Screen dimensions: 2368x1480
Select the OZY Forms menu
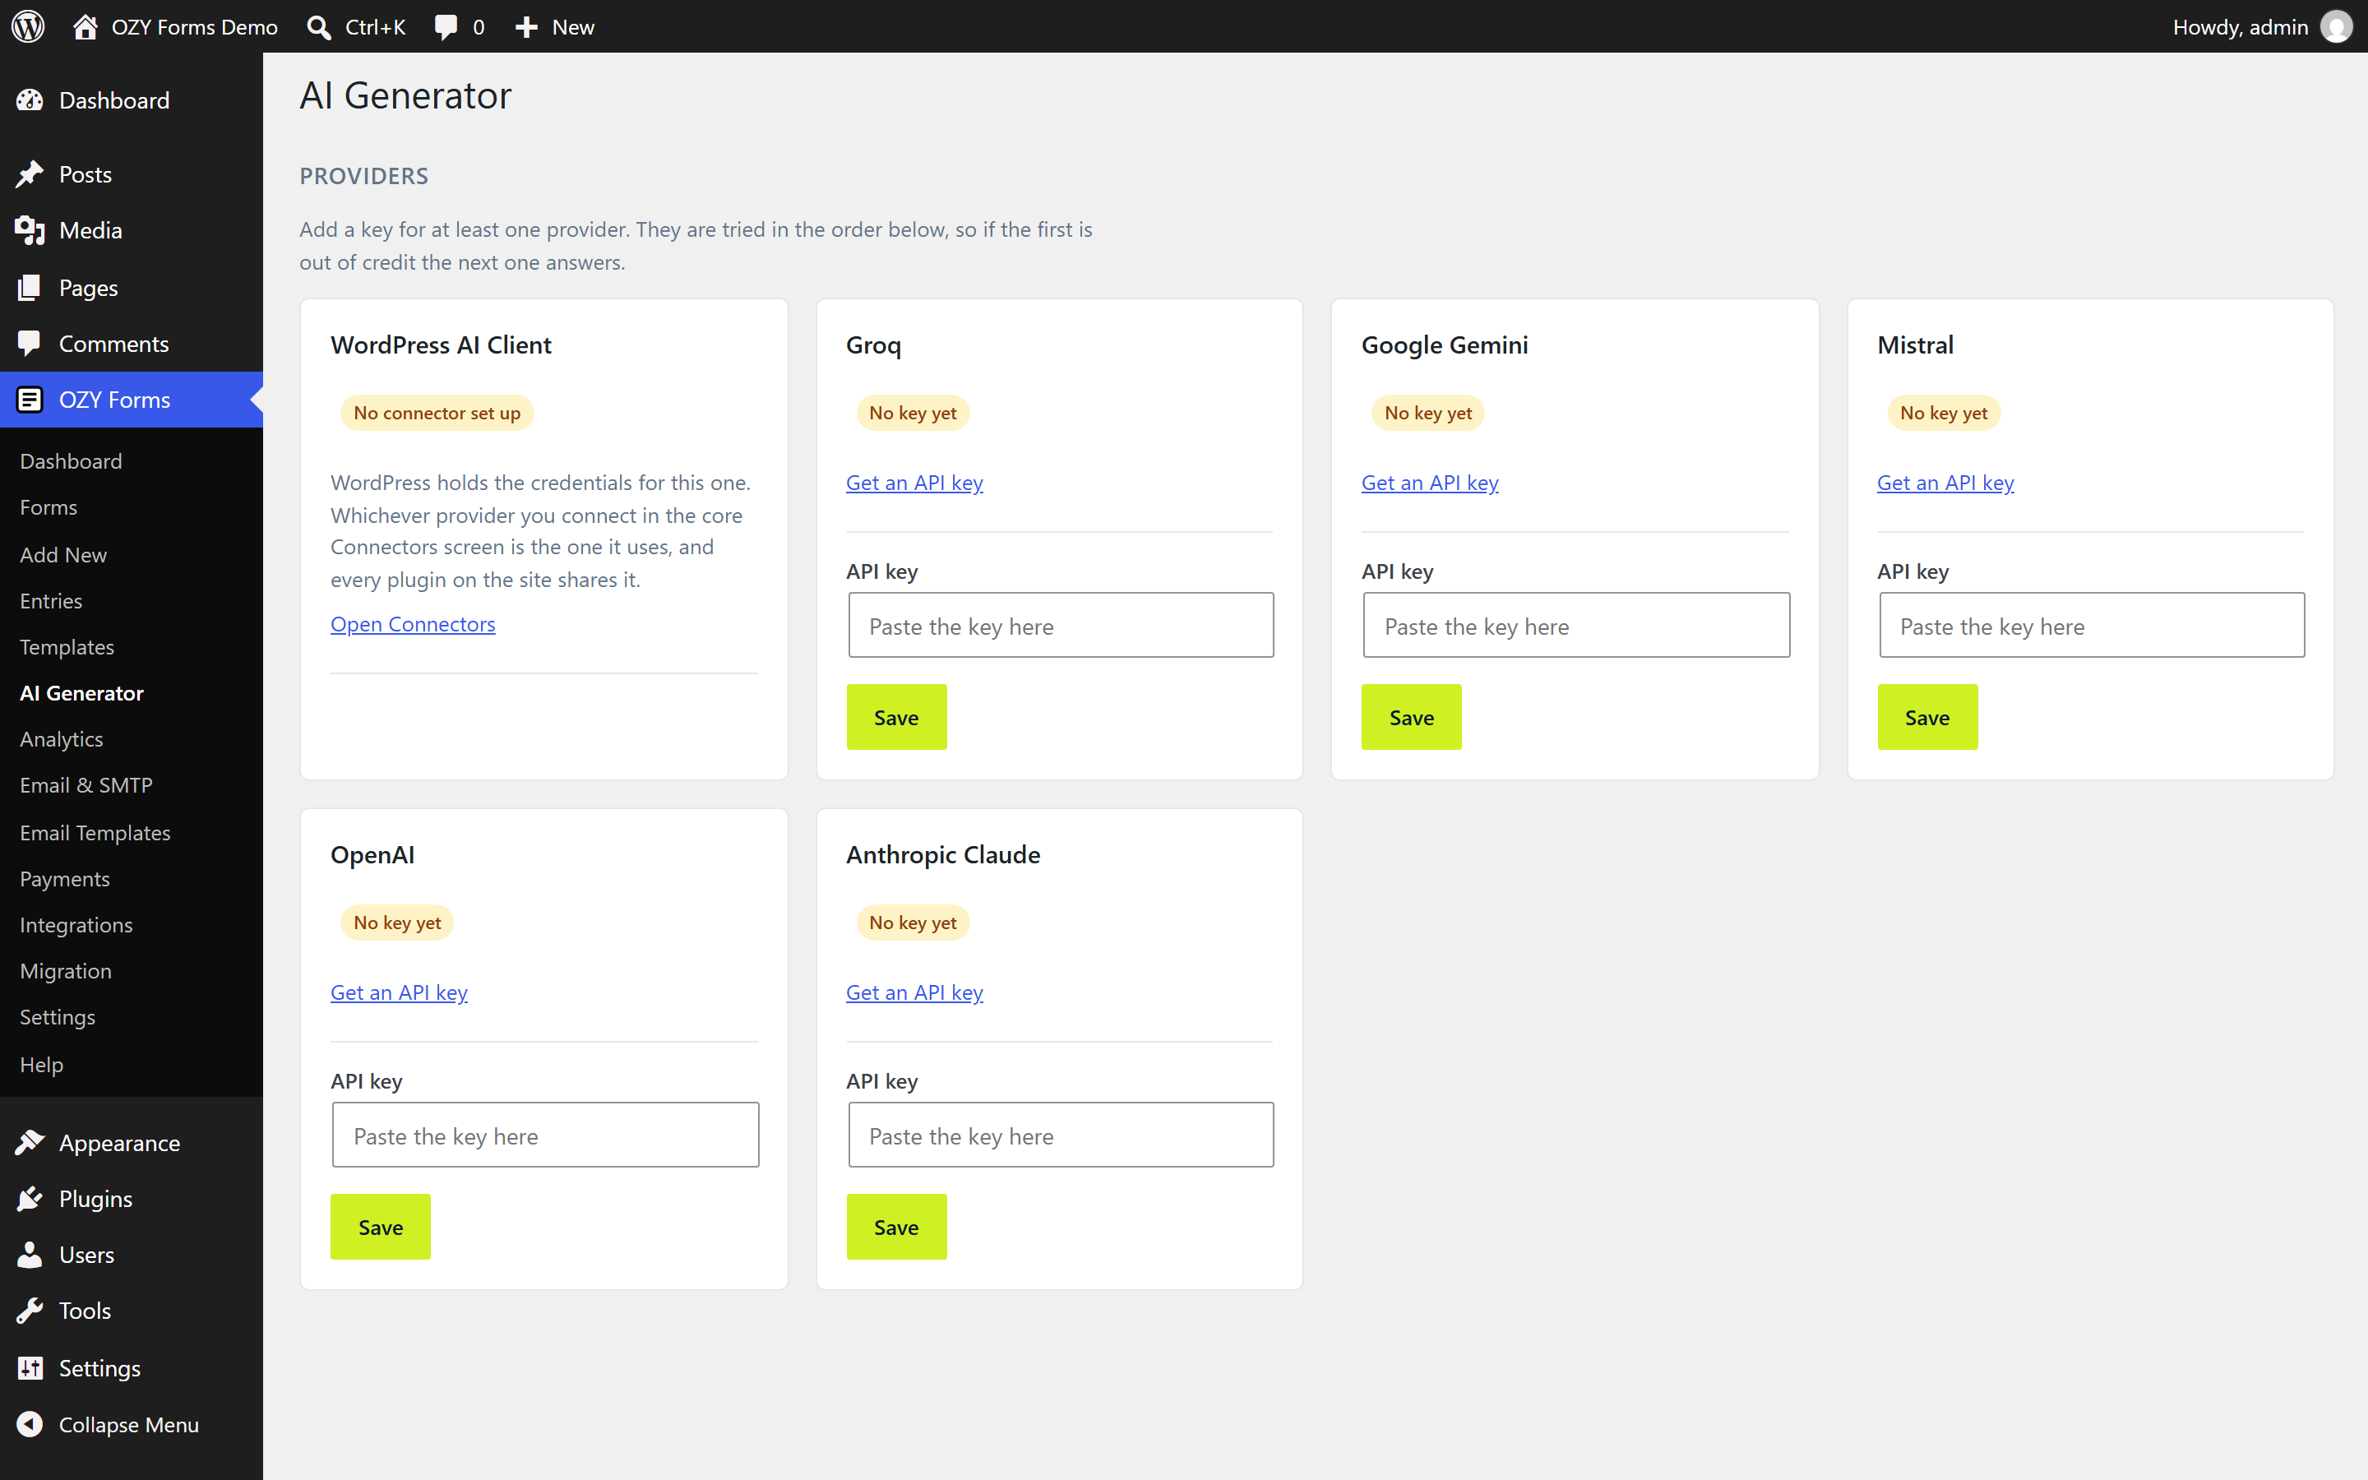tap(131, 400)
